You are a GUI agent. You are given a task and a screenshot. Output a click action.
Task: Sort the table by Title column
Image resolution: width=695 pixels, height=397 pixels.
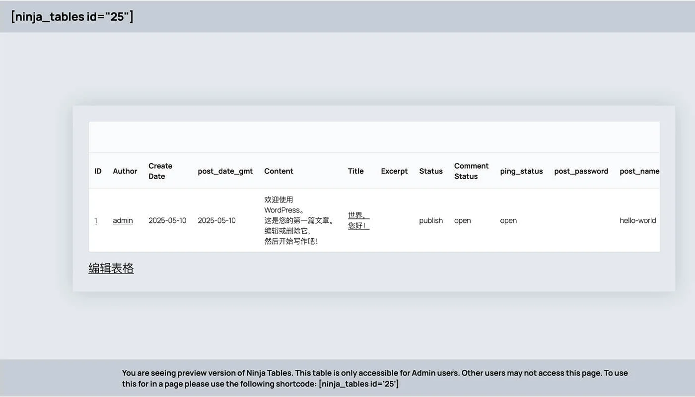(x=355, y=171)
